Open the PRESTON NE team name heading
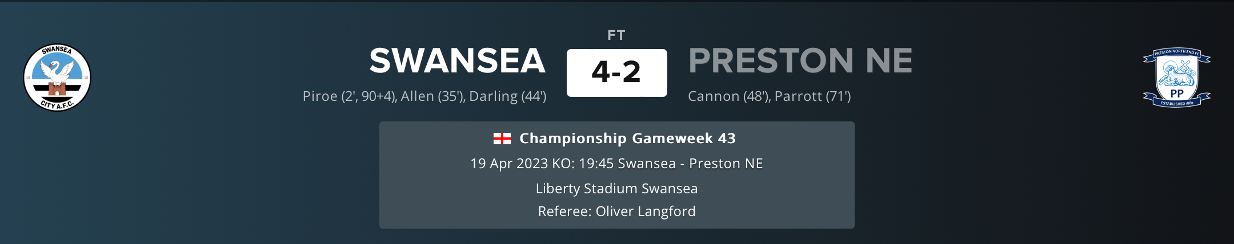Screen dimensions: 1234x244 pyautogui.click(x=800, y=60)
